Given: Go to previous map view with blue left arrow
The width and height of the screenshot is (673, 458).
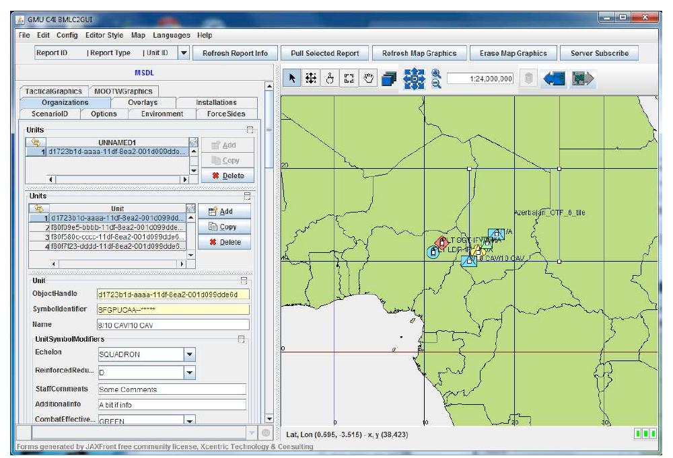Looking at the screenshot, I should click(x=554, y=79).
